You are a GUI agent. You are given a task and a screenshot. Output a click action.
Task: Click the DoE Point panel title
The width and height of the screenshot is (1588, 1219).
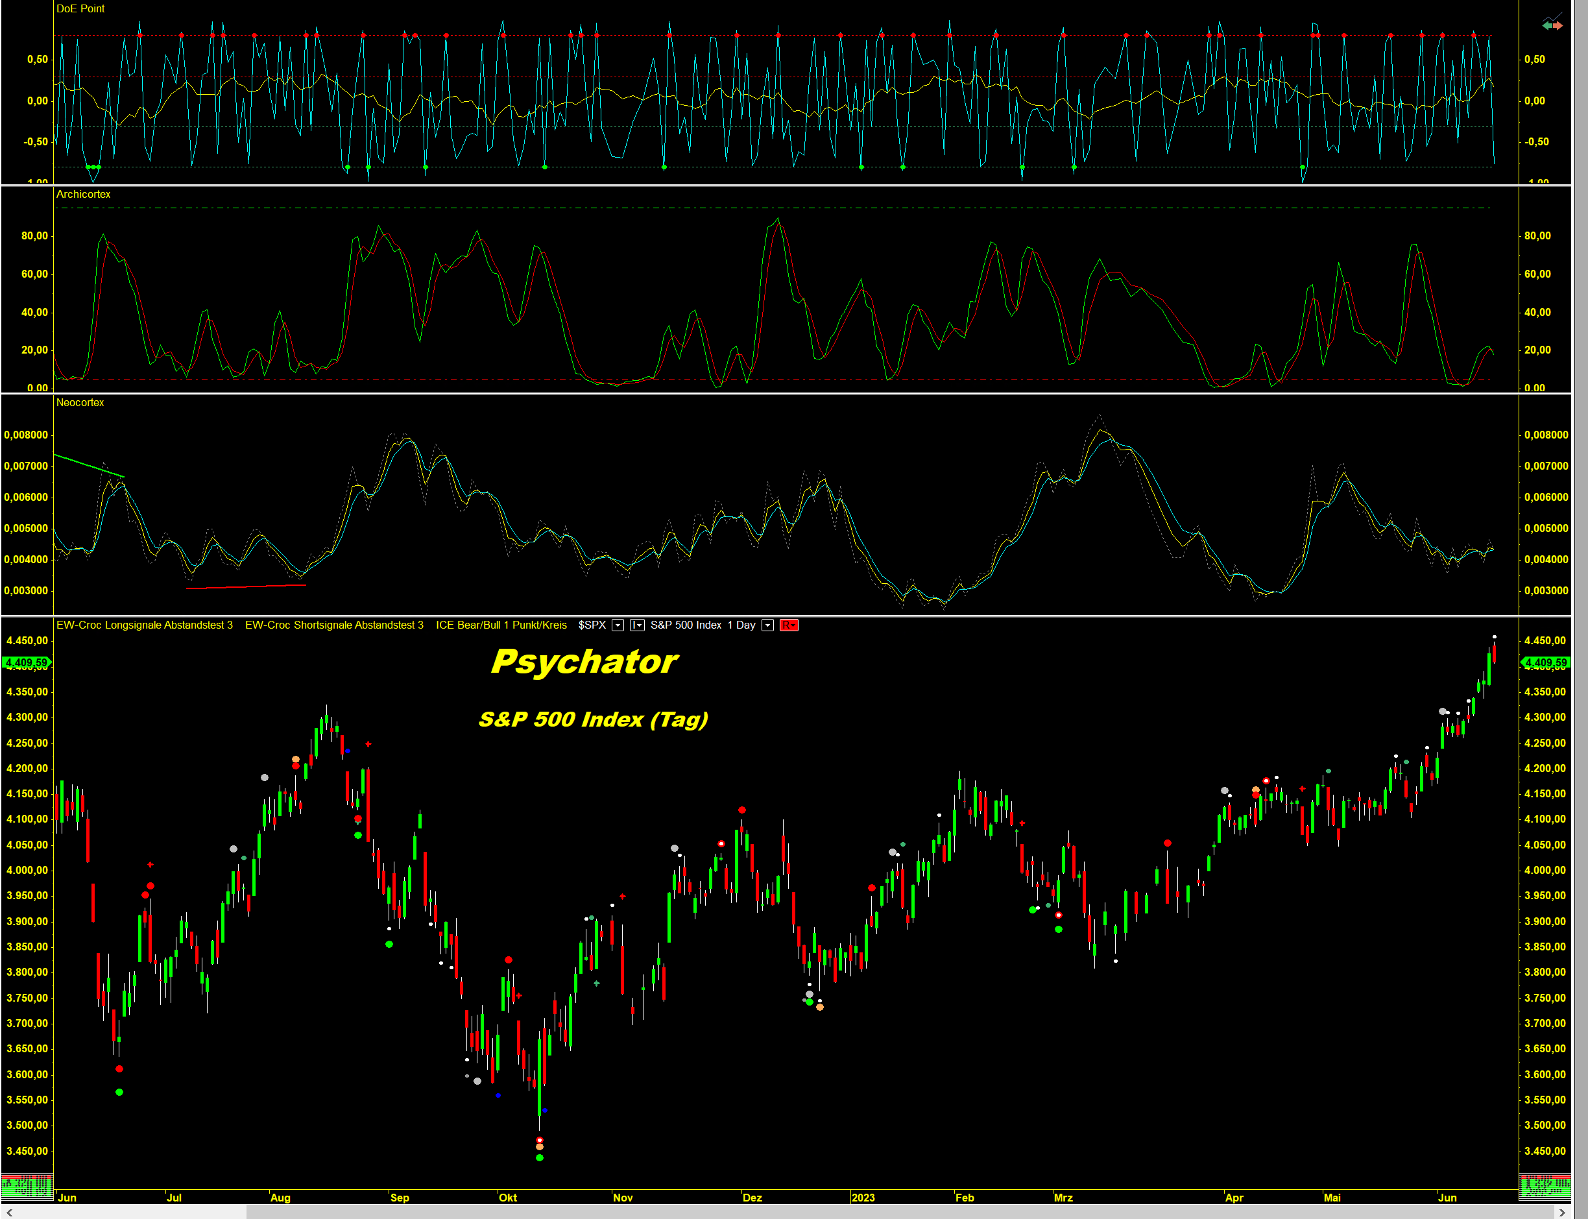[x=80, y=8]
